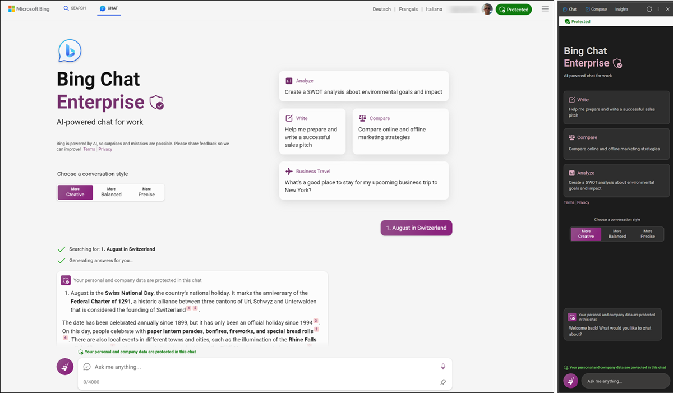Open the Privacy link below the intro text
This screenshot has height=393, width=673.
tap(105, 149)
